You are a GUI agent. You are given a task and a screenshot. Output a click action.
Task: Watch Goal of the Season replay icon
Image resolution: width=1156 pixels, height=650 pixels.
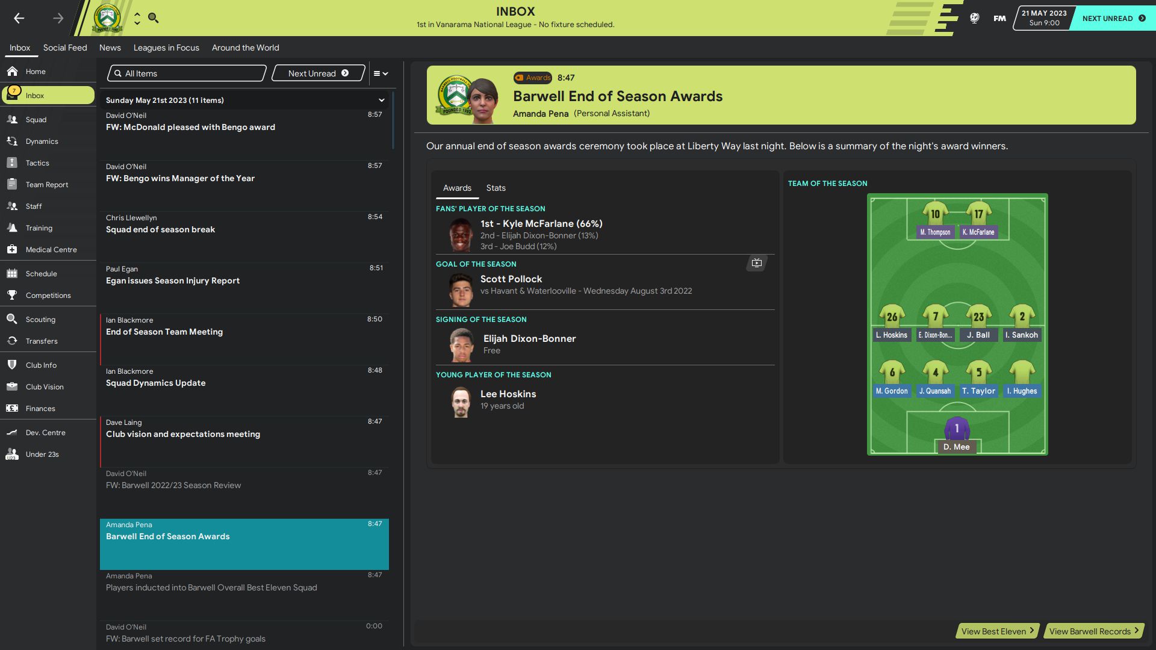(x=757, y=263)
